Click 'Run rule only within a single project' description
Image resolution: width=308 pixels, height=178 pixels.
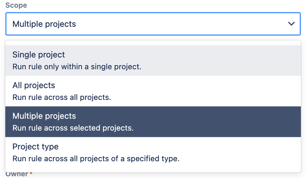tap(77, 66)
